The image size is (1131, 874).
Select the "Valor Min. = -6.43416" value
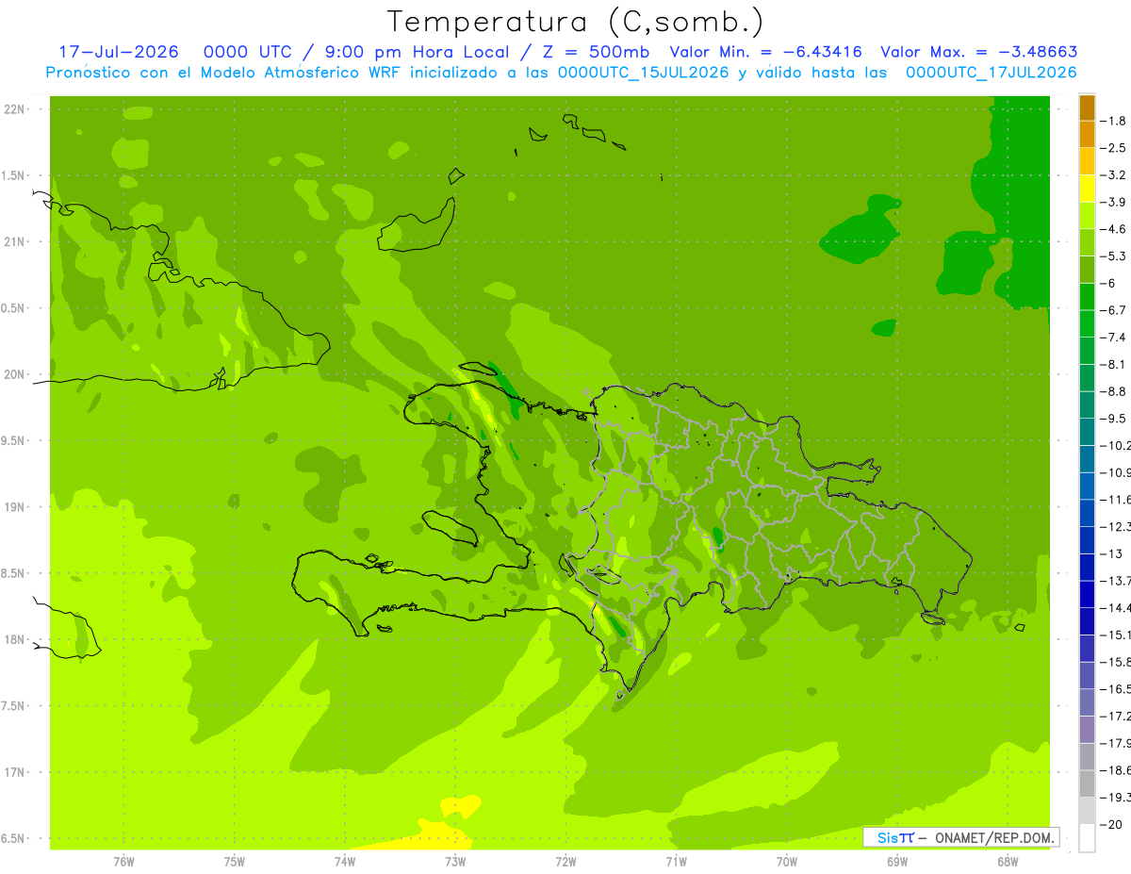pos(765,52)
